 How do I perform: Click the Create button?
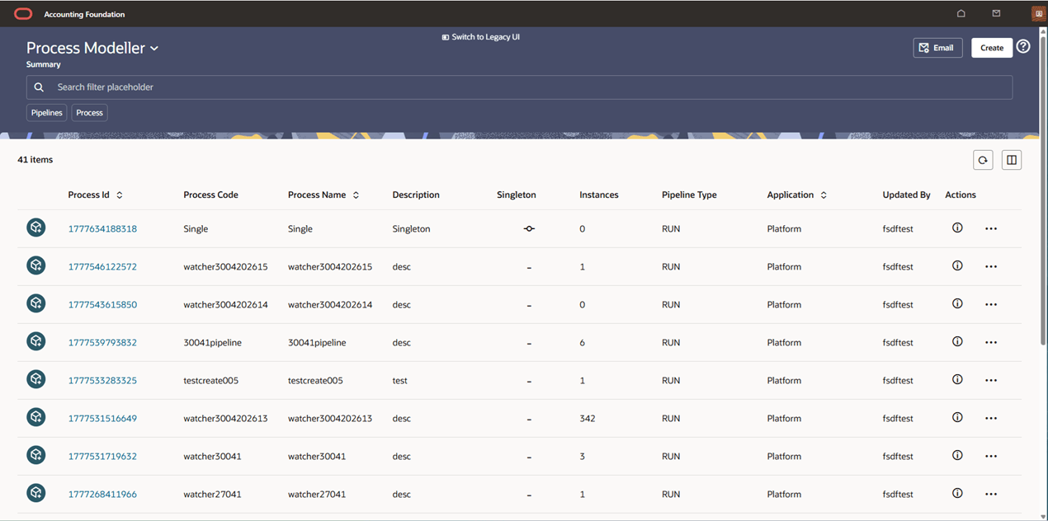click(x=992, y=48)
